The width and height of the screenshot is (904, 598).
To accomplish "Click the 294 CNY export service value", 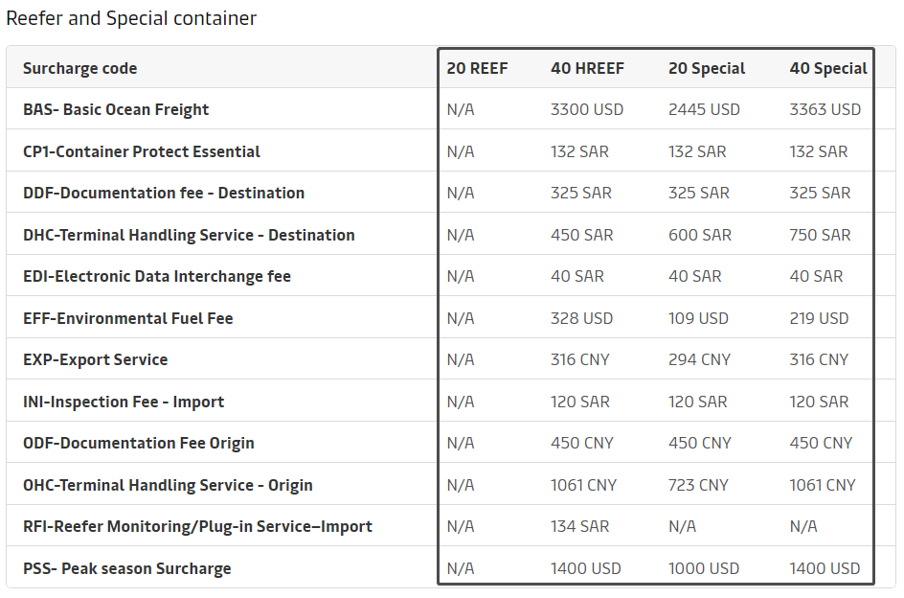I will [699, 359].
